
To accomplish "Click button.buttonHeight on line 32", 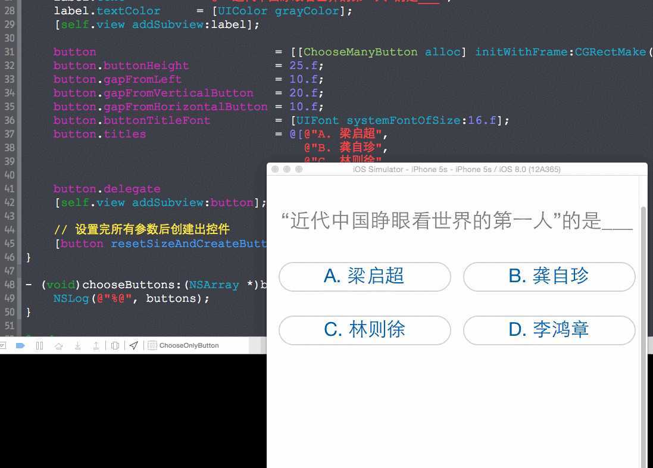I will pos(121,65).
